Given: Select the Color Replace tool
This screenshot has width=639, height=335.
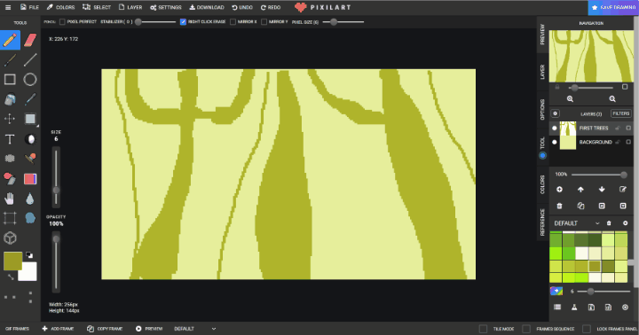Looking at the screenshot, I should point(10,178).
